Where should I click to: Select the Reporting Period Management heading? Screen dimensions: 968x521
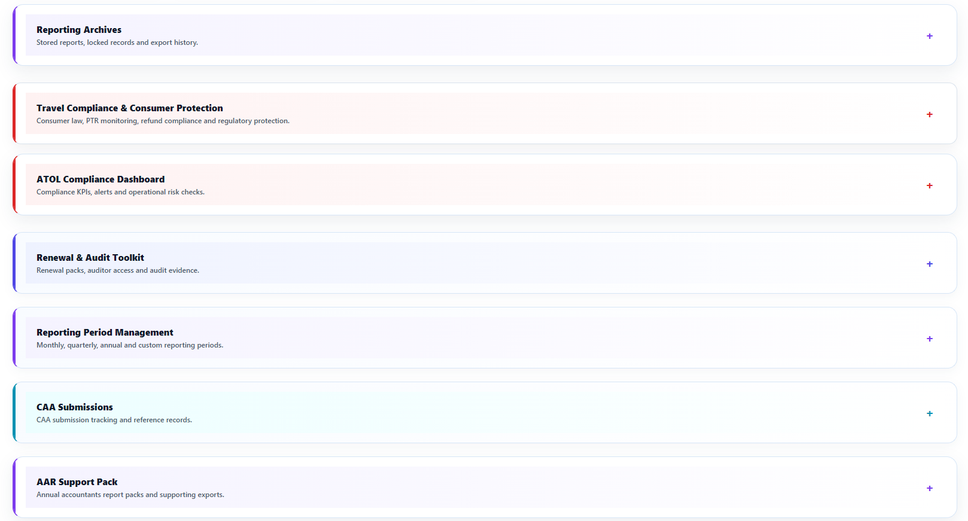[x=105, y=333]
